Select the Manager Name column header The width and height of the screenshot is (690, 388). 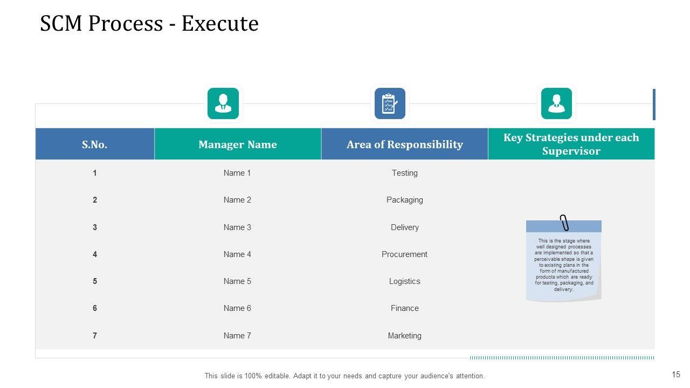point(238,144)
